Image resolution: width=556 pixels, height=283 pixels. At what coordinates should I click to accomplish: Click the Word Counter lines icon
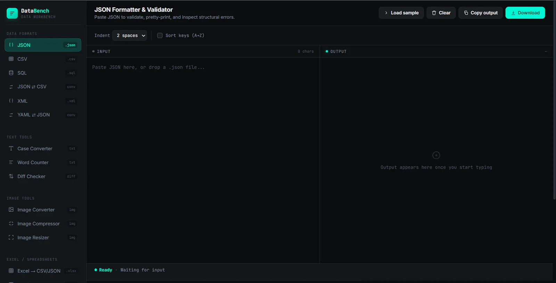(x=11, y=162)
